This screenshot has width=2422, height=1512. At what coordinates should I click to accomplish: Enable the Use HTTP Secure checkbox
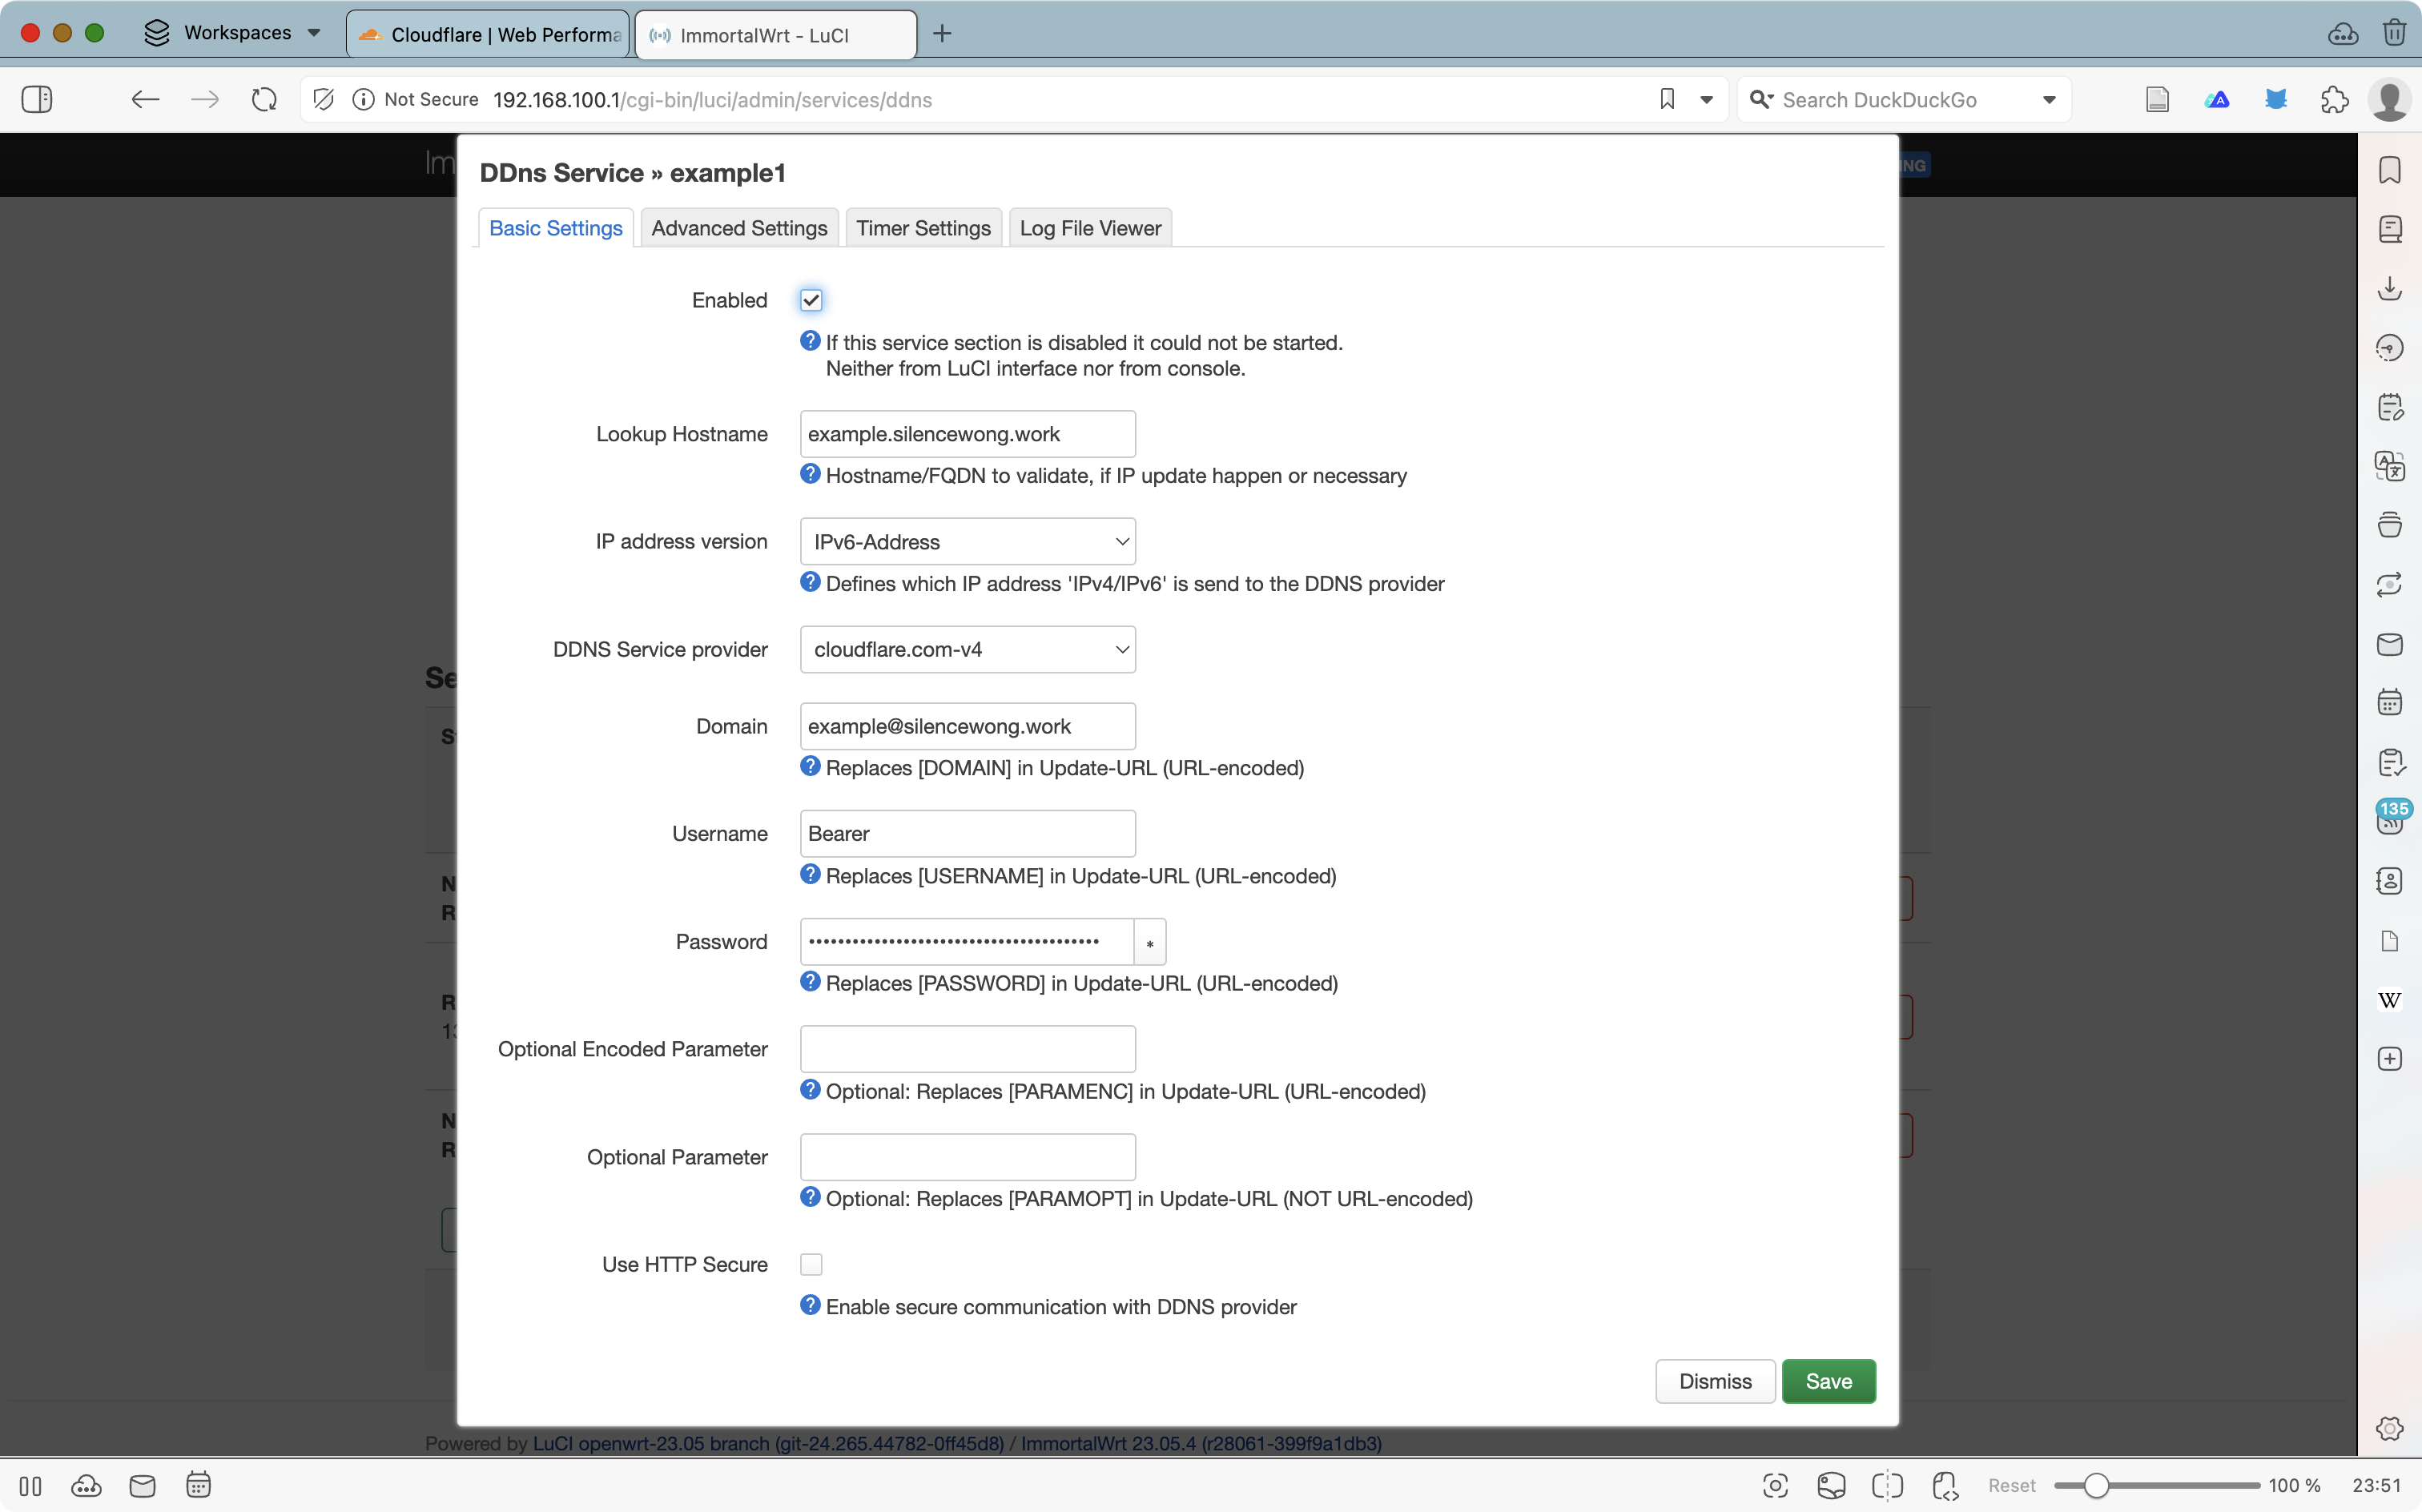point(811,1265)
